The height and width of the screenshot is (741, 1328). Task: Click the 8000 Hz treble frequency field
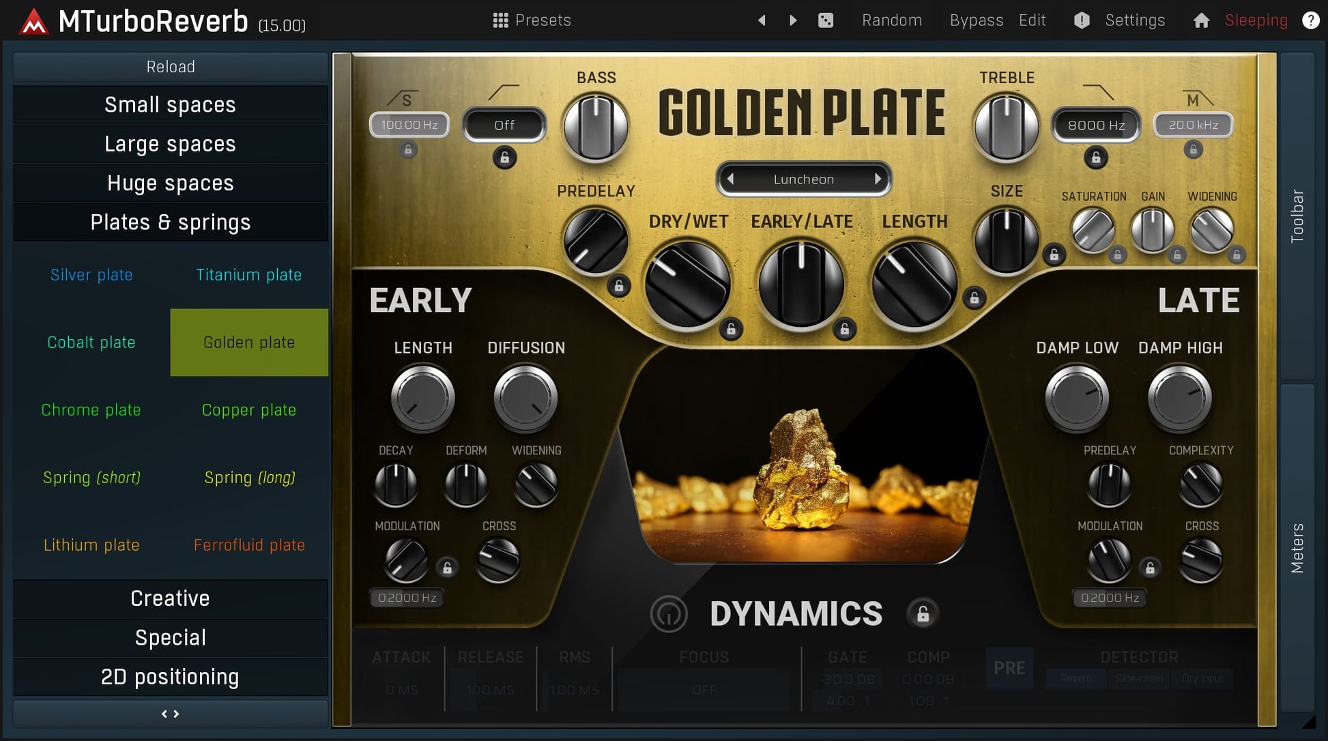pyautogui.click(x=1095, y=125)
